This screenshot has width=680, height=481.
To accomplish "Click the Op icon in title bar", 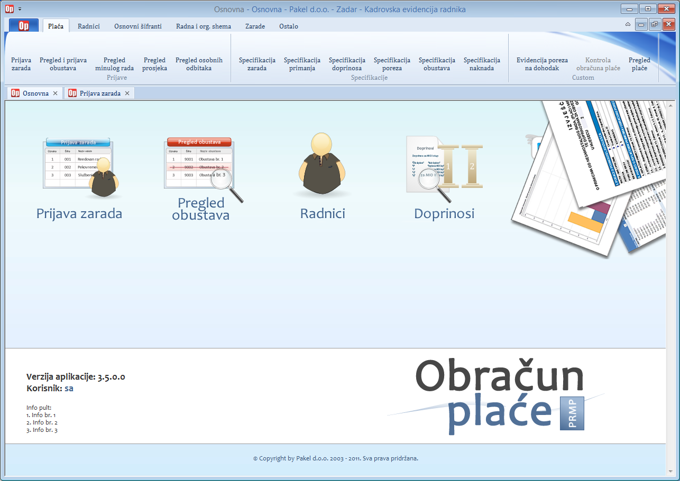I will coord(9,9).
